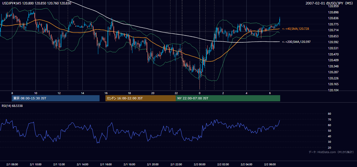Click hour marker 0 under price chart
357x167 pixels.
(200, 93)
